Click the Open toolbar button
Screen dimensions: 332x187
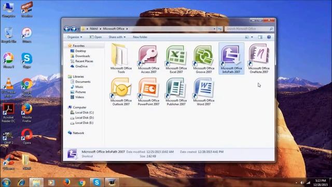(95, 37)
